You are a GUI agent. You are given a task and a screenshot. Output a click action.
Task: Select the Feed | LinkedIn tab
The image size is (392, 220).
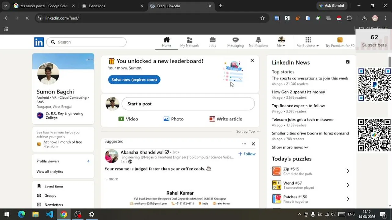coord(181,6)
